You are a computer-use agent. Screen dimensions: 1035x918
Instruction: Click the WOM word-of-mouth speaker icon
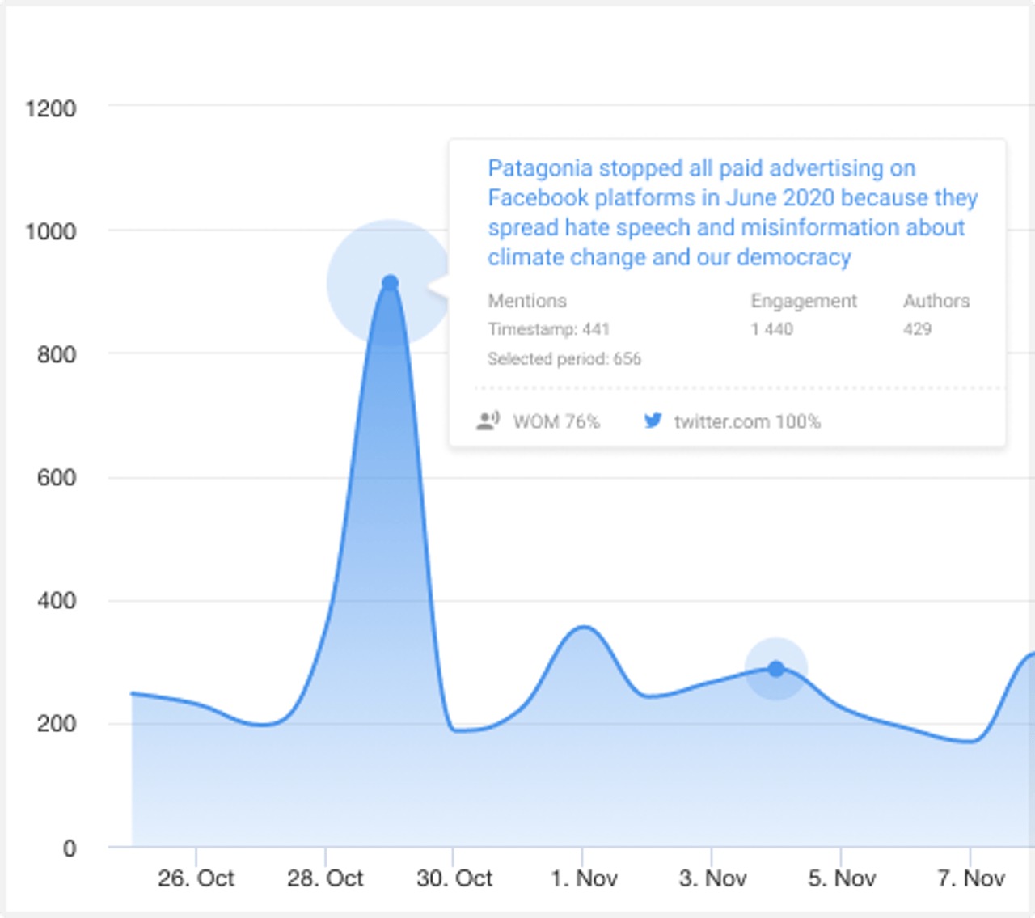488,421
